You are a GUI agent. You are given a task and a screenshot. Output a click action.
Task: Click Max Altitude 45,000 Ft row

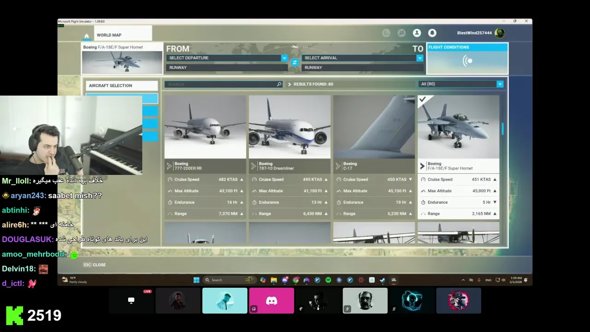(458, 191)
